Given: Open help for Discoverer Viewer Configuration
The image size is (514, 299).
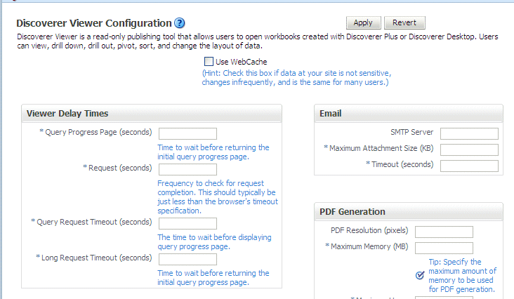Looking at the screenshot, I should click(x=179, y=23).
